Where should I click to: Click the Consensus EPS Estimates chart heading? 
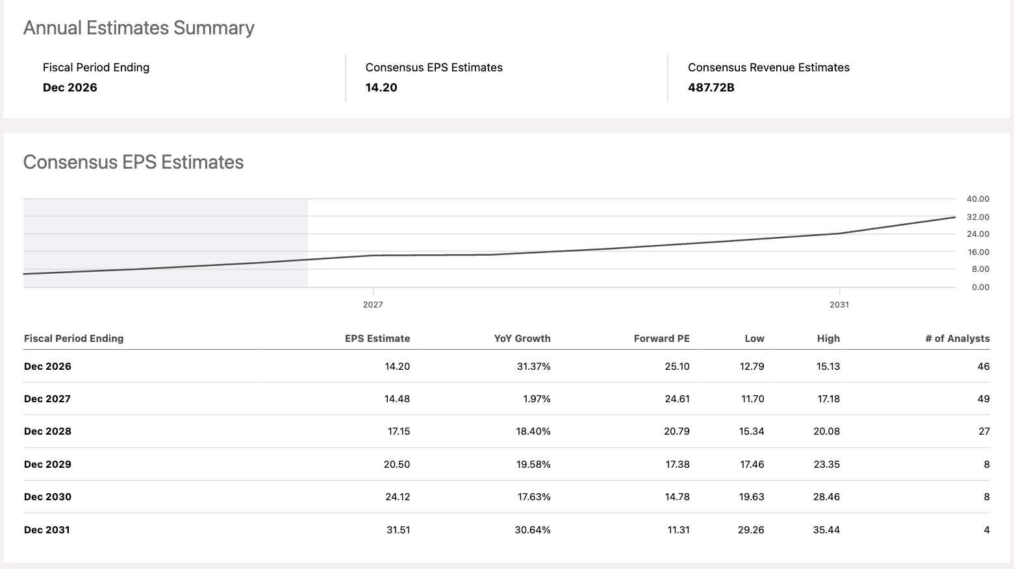(133, 162)
